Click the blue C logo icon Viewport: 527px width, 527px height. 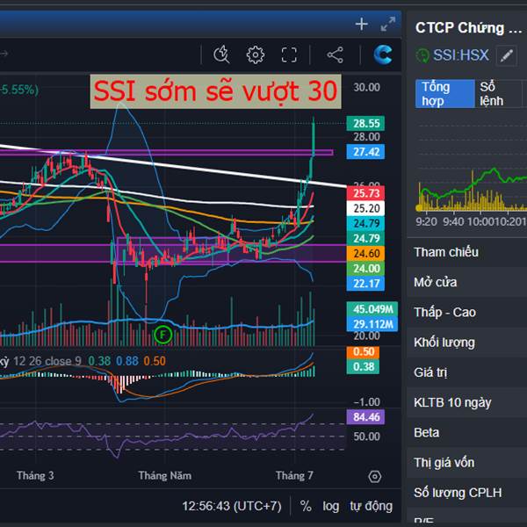[x=383, y=54]
